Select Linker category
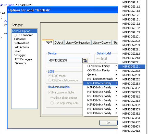The width and height of the screenshot is (148, 134). pos(17,51)
